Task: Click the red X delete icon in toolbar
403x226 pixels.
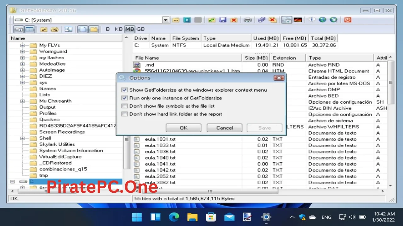Action: (234, 20)
